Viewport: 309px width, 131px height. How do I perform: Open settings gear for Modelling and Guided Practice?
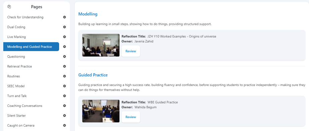(64, 47)
